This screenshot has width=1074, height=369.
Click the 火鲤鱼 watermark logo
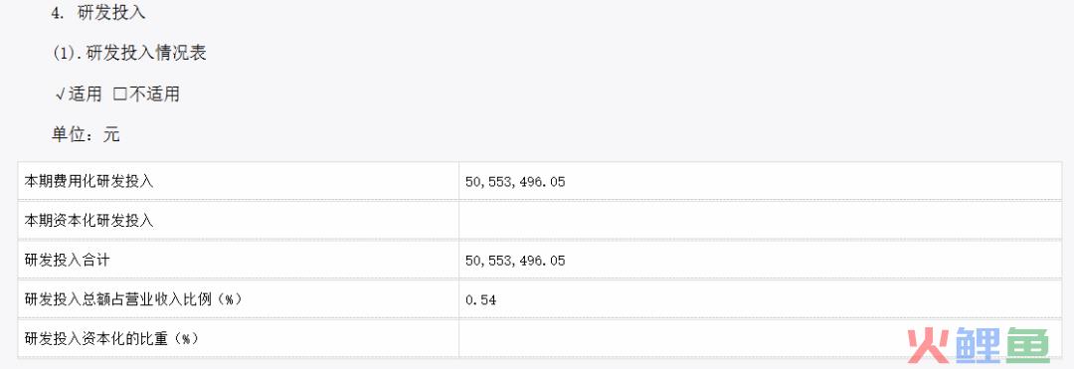click(978, 346)
